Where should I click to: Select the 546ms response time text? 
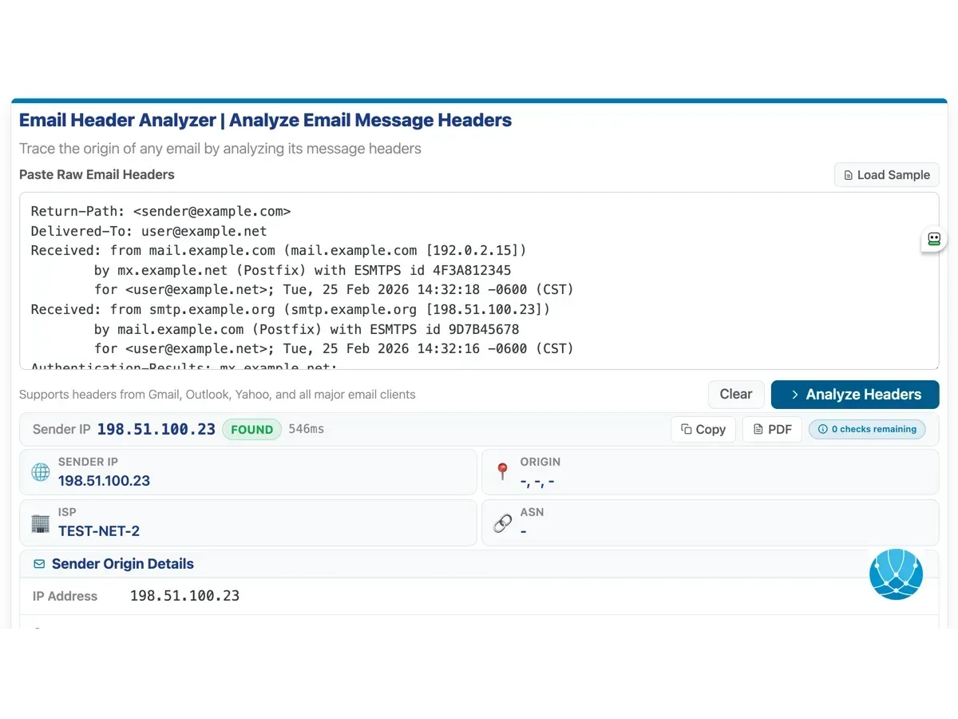(306, 429)
